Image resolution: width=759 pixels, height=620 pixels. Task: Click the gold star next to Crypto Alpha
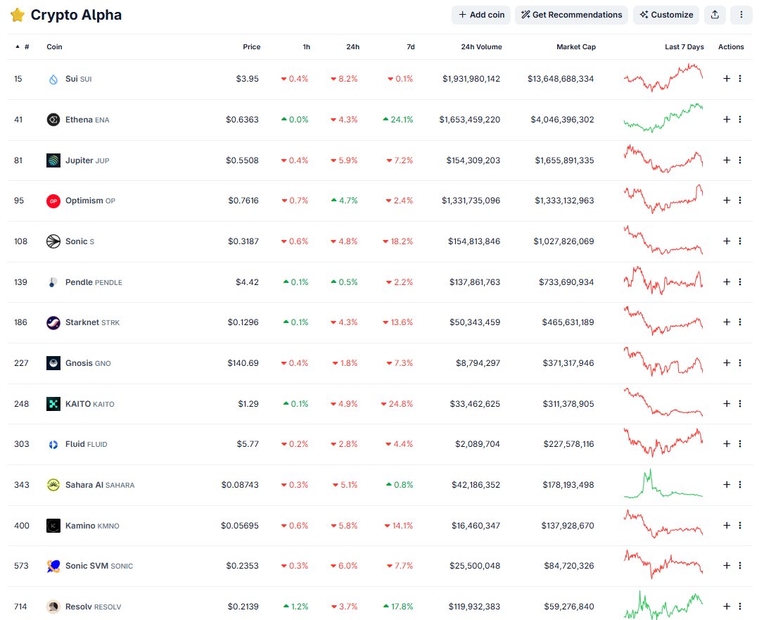(18, 15)
